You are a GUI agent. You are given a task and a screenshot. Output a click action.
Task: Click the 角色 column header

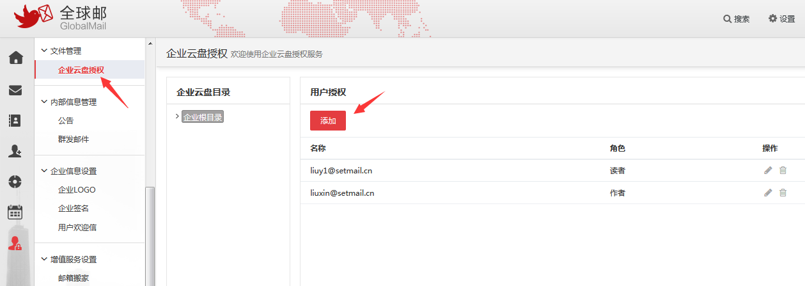click(618, 148)
